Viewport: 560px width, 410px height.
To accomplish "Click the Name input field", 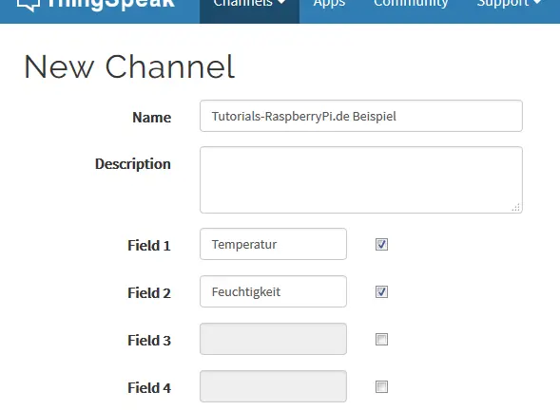I will [x=361, y=116].
